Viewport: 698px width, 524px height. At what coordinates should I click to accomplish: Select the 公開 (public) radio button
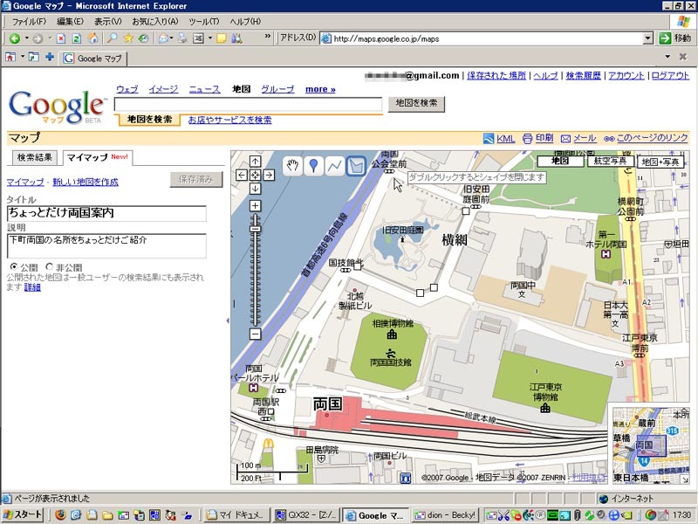[14, 267]
